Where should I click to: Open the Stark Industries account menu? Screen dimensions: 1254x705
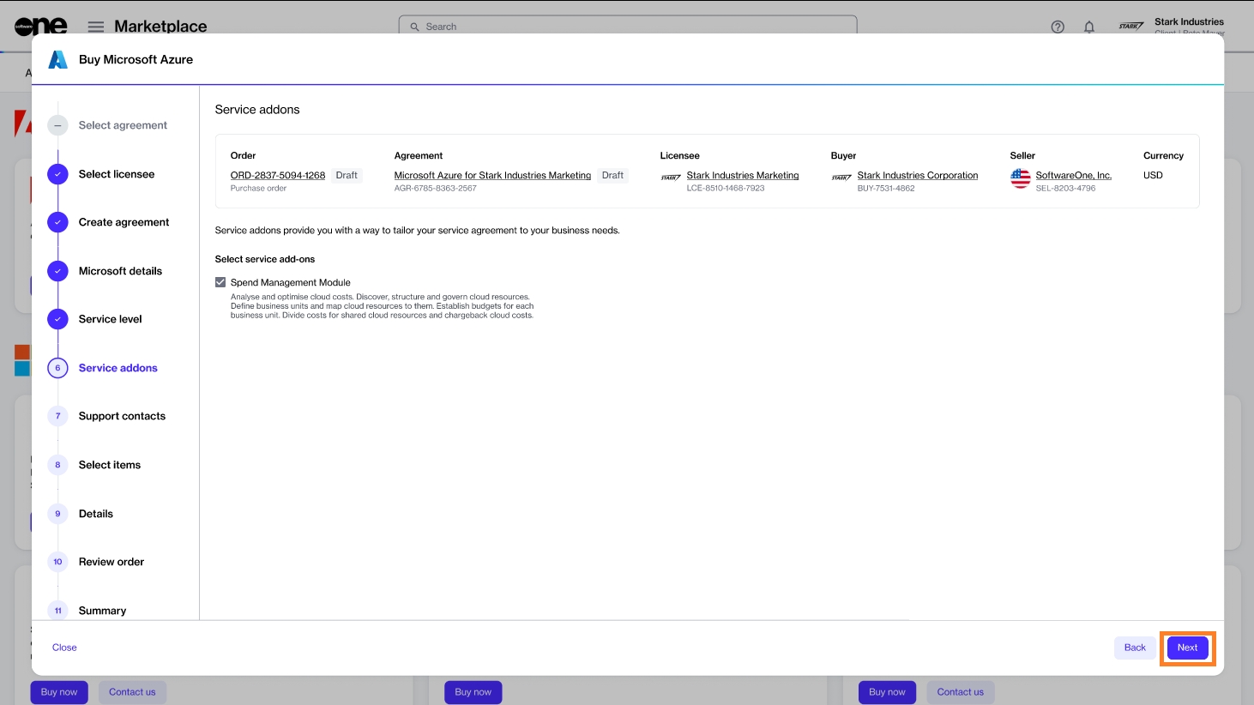pos(1188,26)
